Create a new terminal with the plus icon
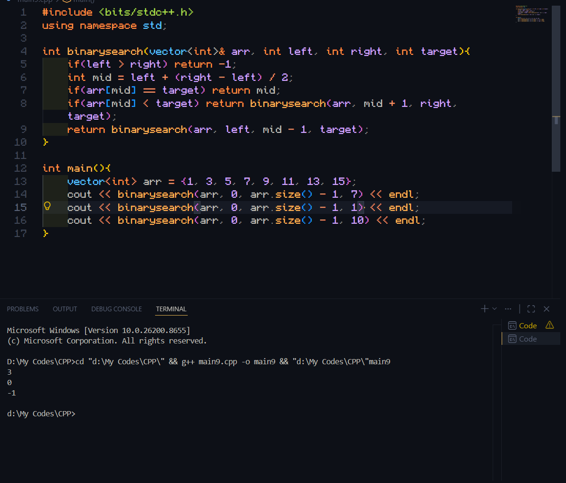The width and height of the screenshot is (566, 483). pos(484,309)
